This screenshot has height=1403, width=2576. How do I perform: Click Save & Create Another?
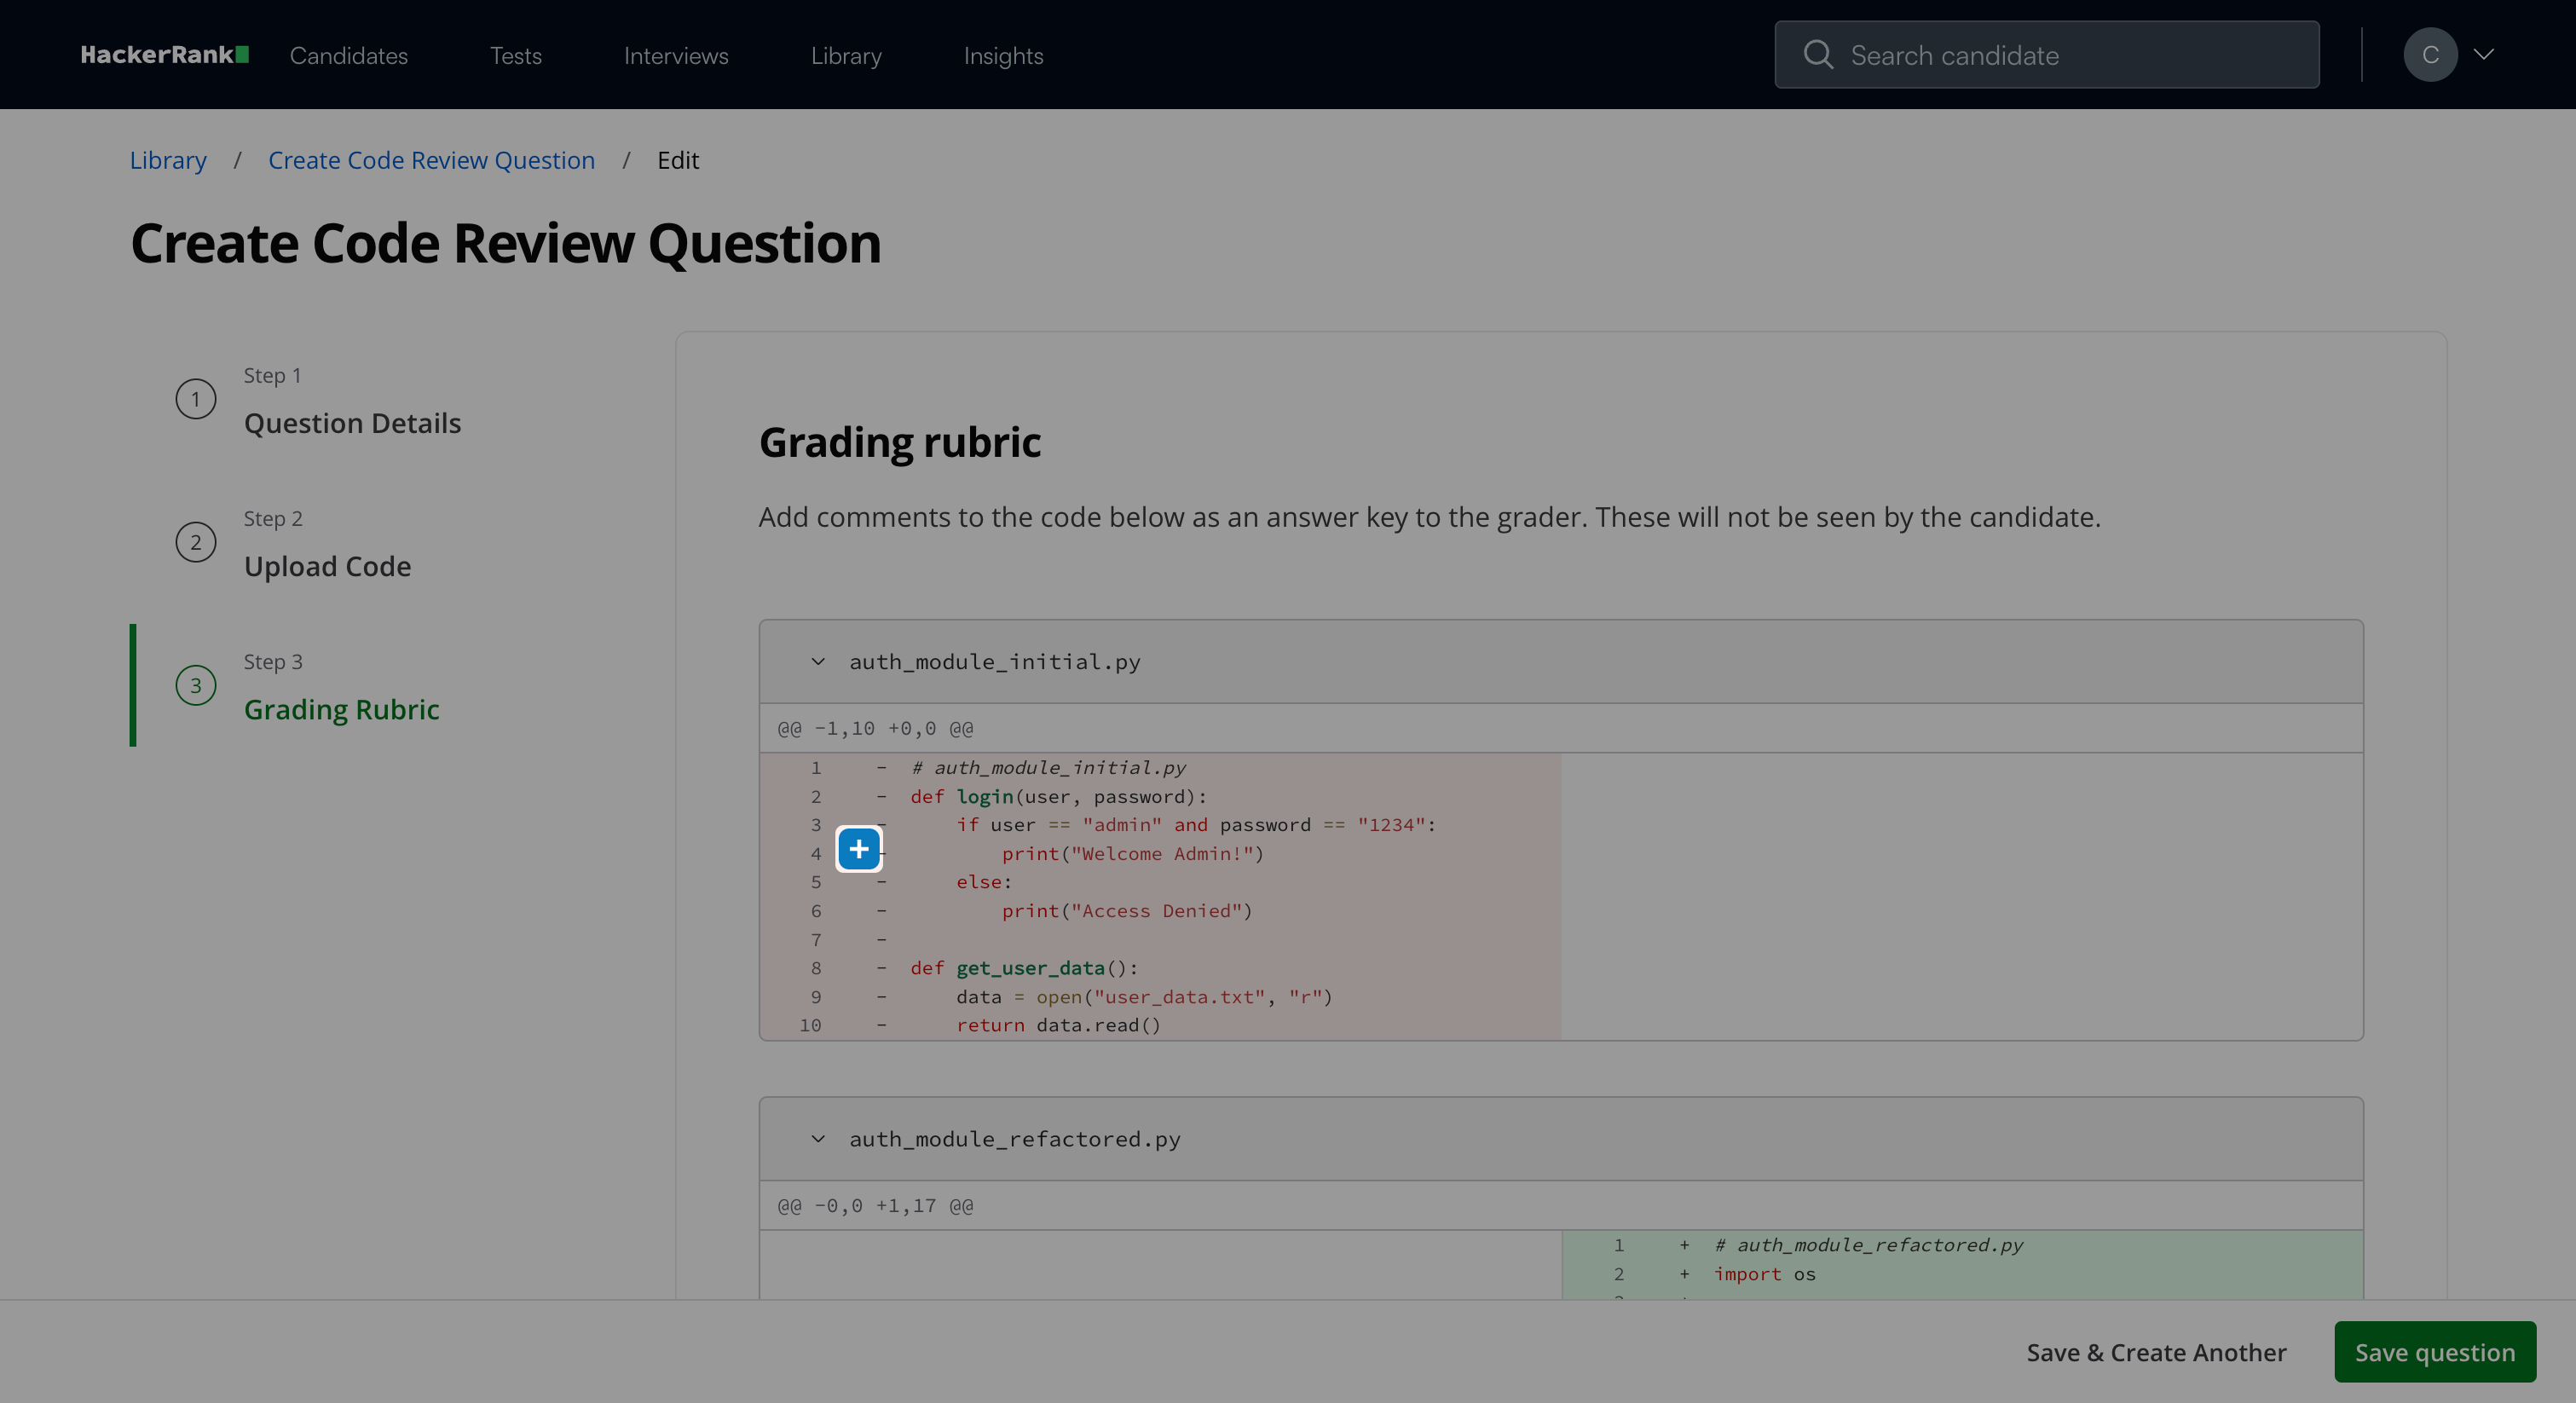coord(2156,1352)
